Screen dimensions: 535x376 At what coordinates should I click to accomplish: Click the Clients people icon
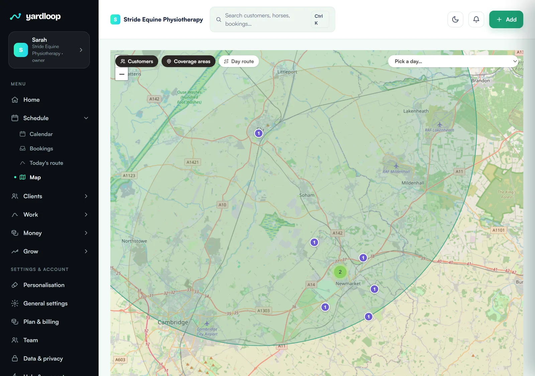(15, 196)
